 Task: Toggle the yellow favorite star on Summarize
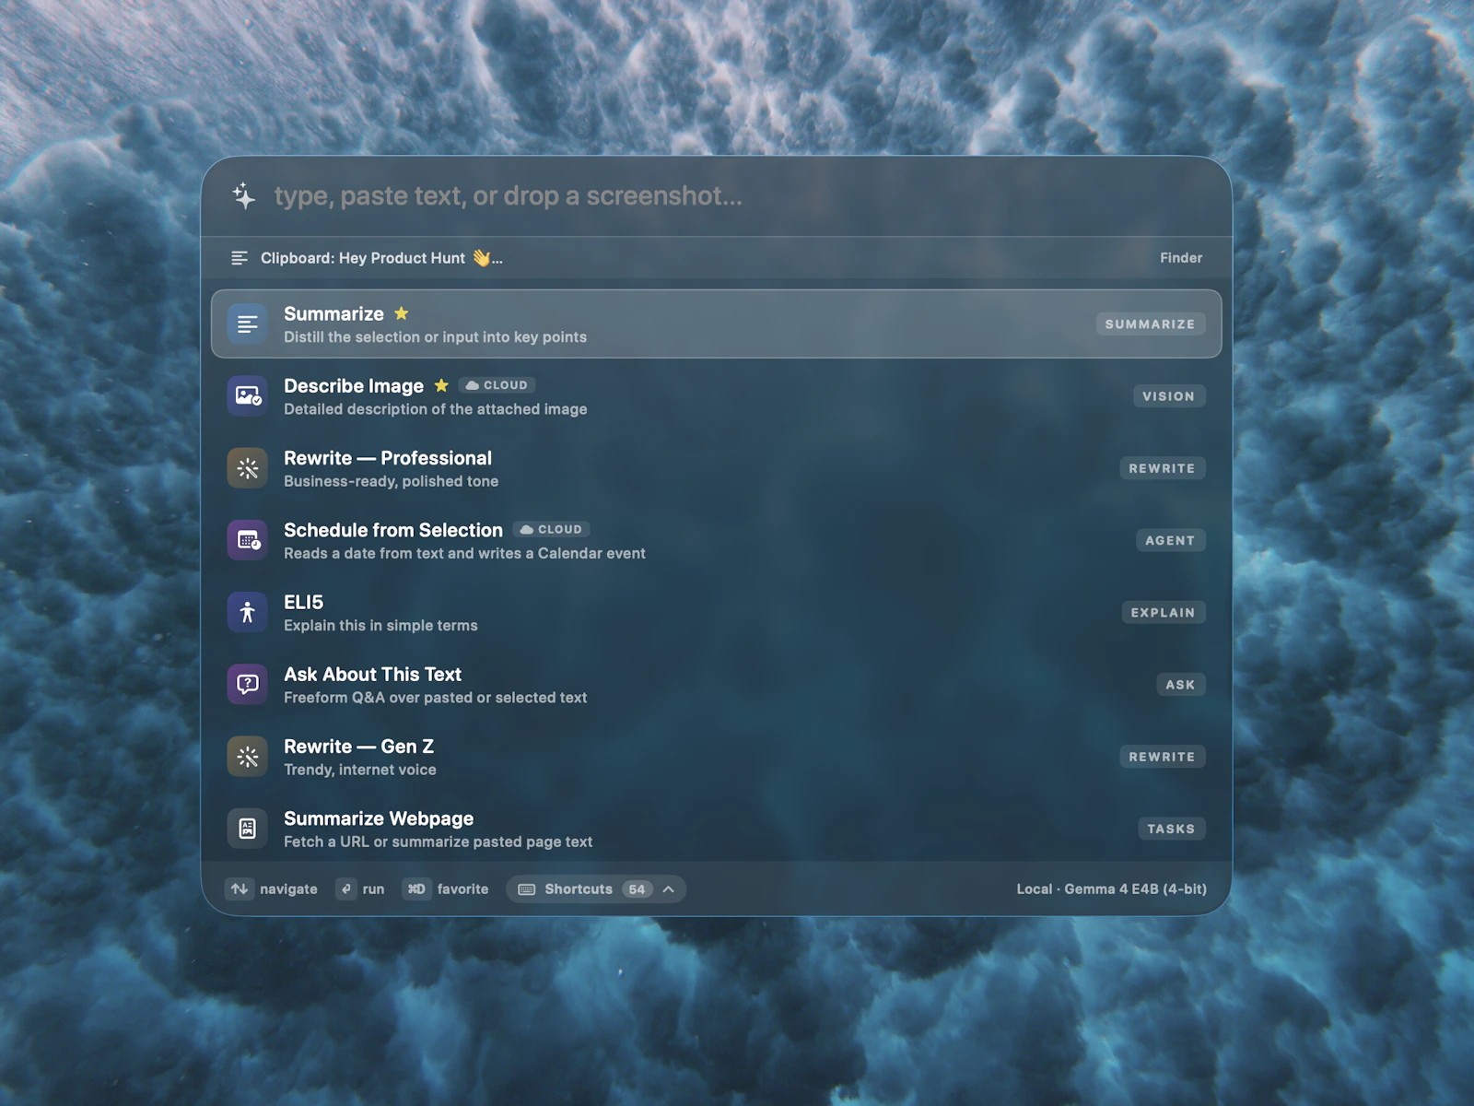pos(401,313)
